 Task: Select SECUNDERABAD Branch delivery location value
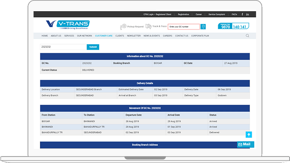[x=89, y=89]
